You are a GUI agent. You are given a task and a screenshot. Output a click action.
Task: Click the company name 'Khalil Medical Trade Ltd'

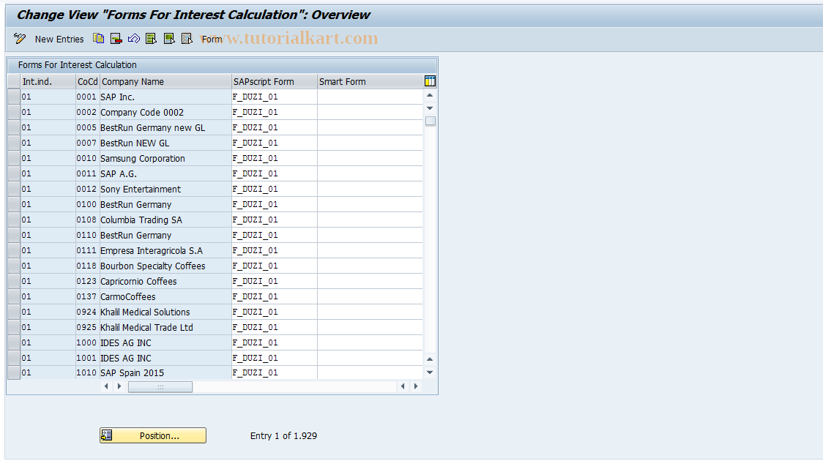click(147, 327)
